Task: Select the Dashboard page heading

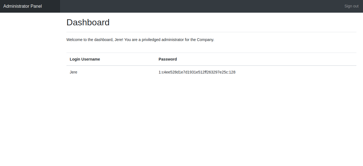Action: pyautogui.click(x=88, y=22)
